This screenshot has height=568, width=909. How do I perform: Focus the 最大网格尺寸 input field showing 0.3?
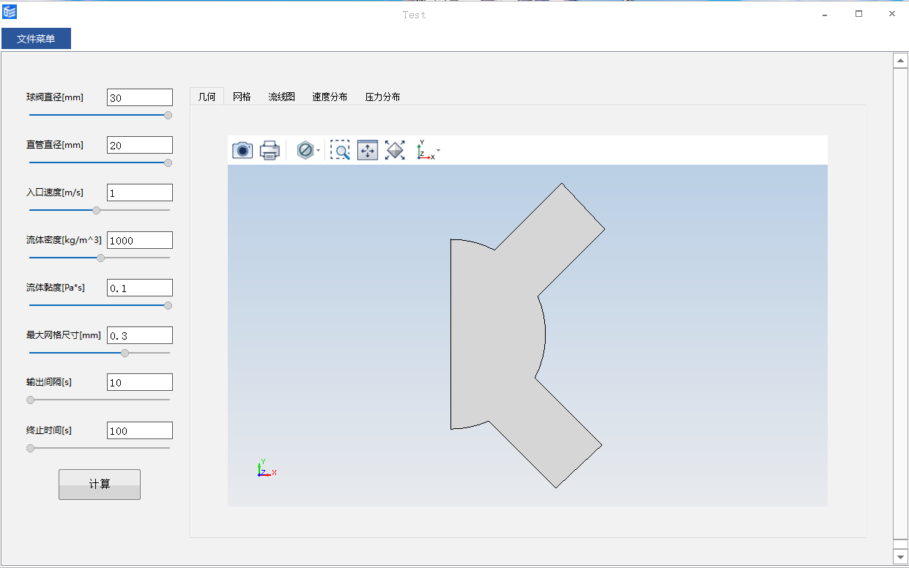point(140,335)
